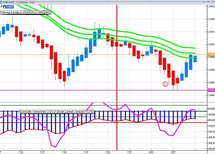215x154 pixels.
Task: Click the -80,000 CCI scale value
Action: [x=211, y=120]
